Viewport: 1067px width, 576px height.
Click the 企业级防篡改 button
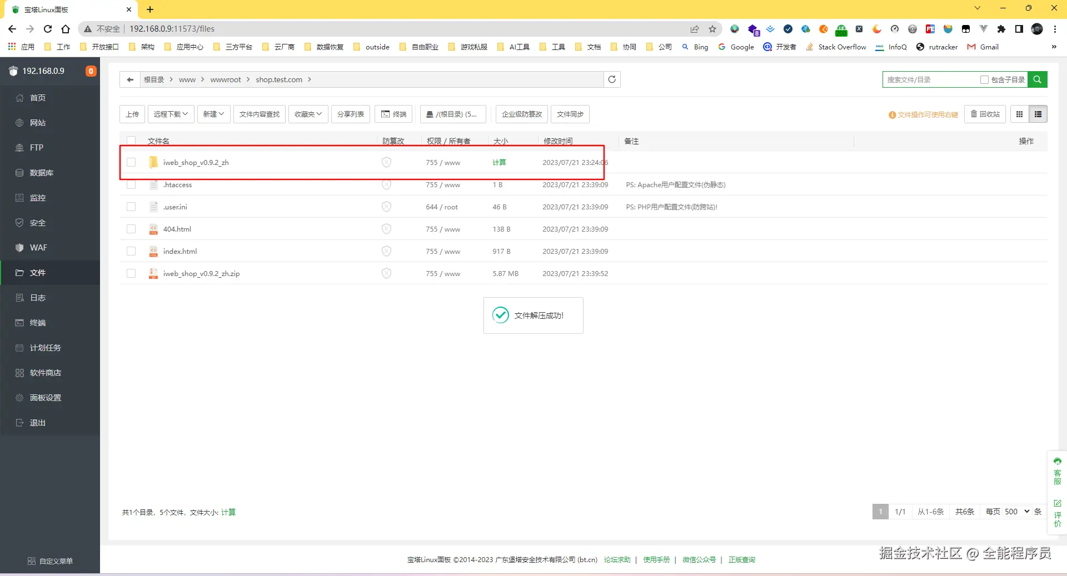522,114
